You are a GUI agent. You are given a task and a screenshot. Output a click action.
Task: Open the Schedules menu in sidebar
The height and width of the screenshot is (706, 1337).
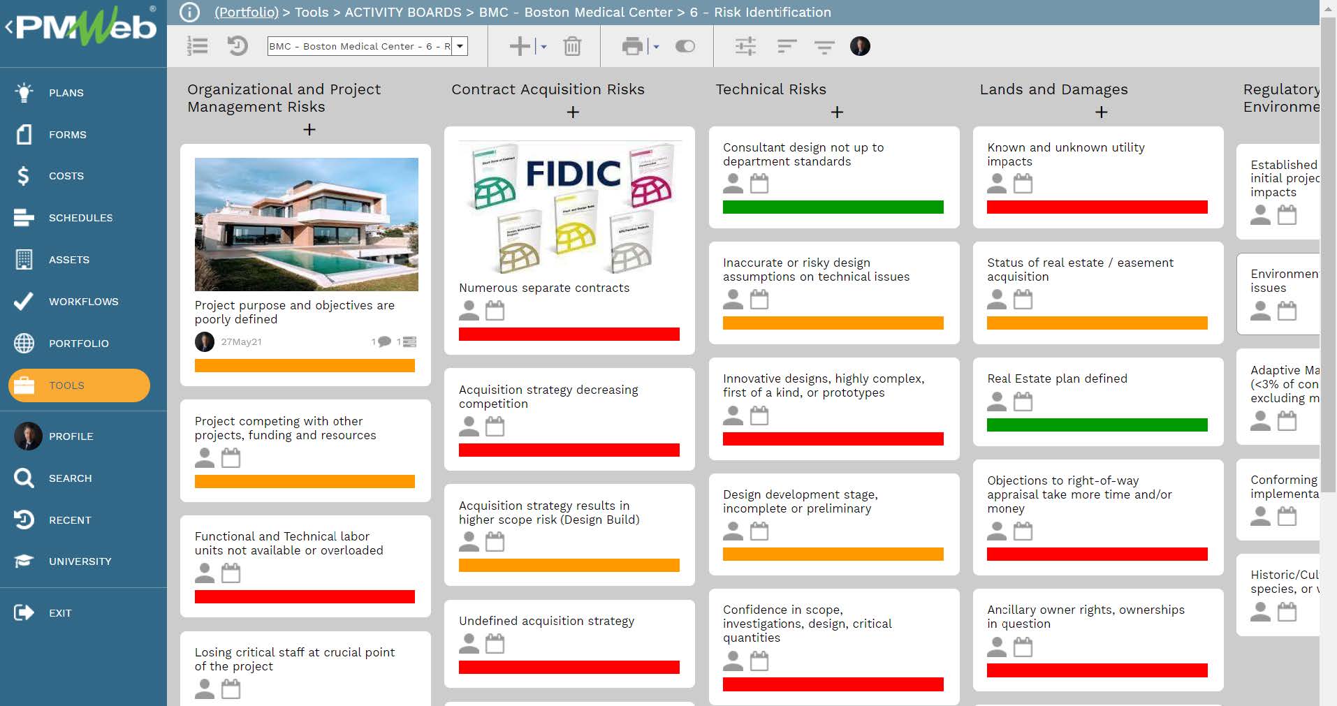tap(80, 218)
